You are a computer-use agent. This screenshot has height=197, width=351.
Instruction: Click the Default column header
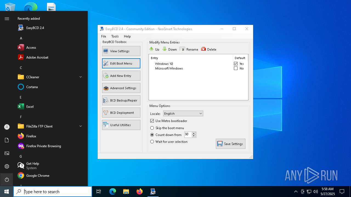240,58
